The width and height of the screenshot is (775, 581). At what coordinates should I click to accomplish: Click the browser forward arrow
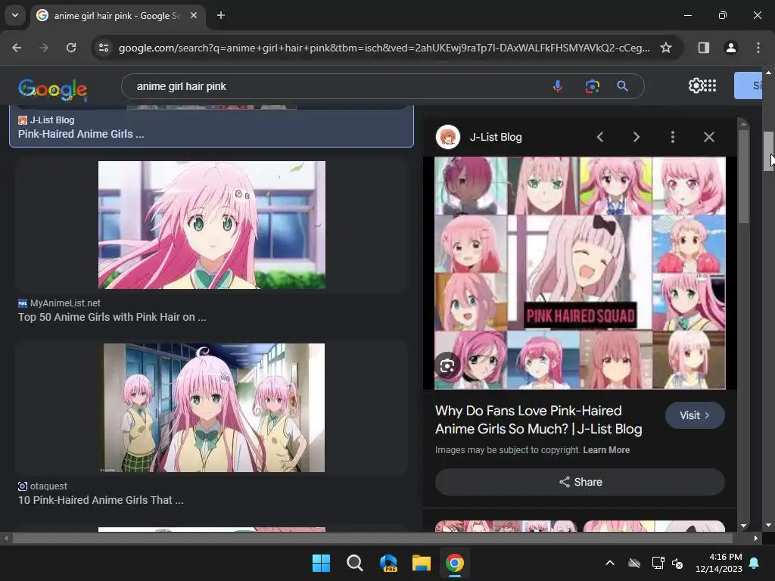[43, 48]
